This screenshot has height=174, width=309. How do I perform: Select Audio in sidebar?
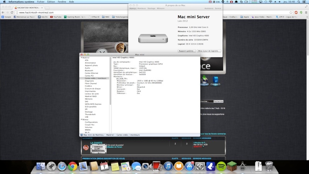pos(87,68)
